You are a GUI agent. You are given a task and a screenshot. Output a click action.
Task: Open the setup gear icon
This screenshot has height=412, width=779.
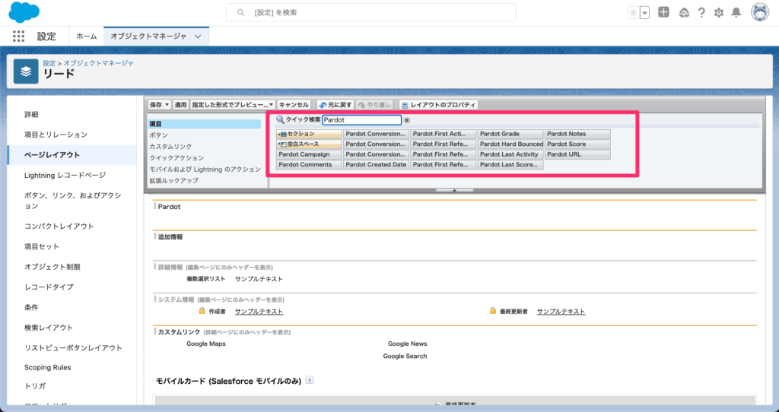point(719,13)
